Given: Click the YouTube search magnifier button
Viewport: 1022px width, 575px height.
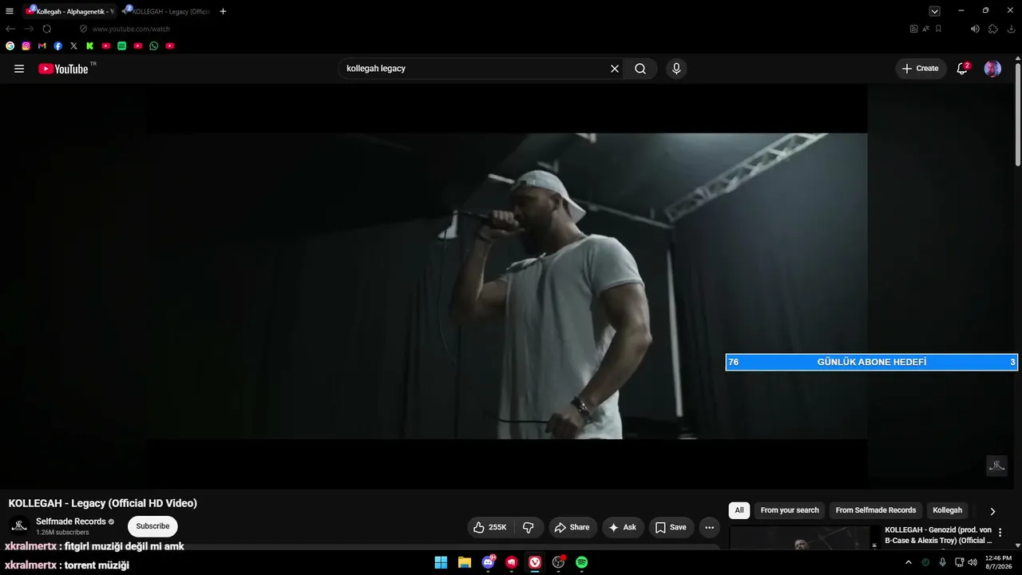Looking at the screenshot, I should pos(640,69).
